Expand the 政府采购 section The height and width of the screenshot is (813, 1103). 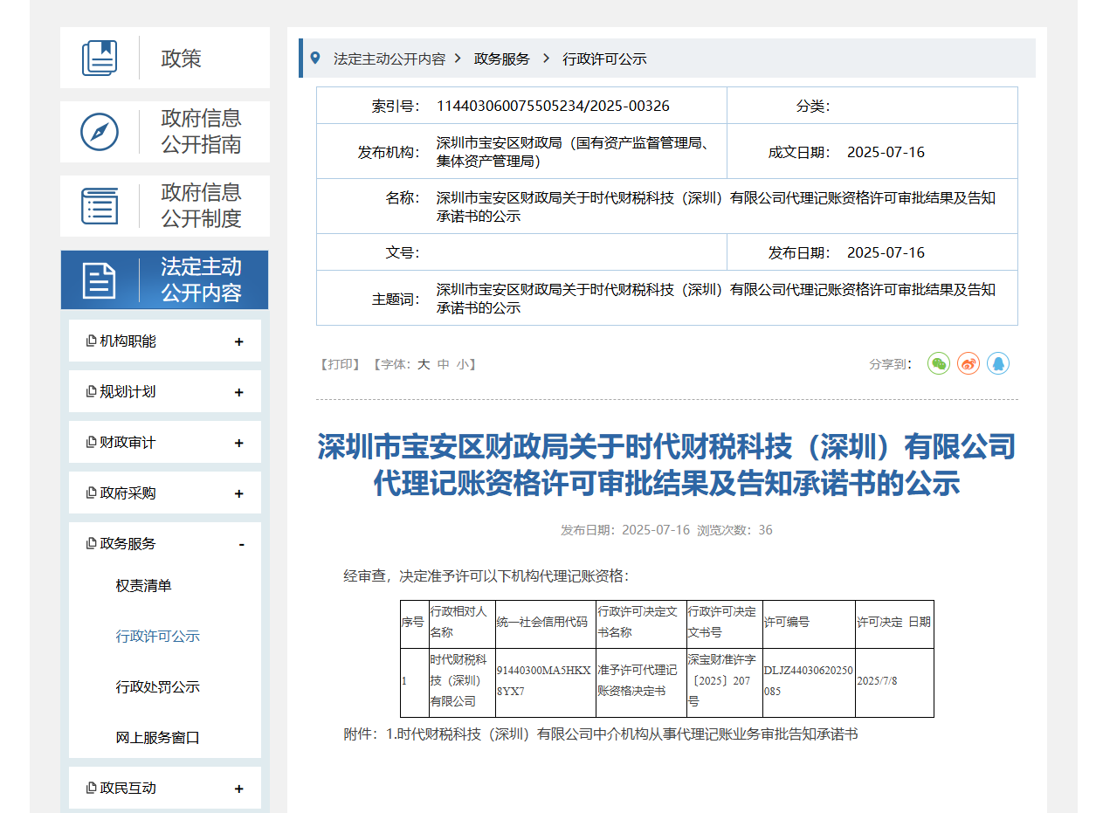(x=238, y=493)
